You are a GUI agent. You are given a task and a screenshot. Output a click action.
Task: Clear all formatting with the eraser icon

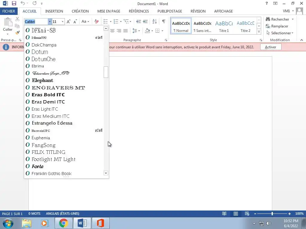coord(97,21)
